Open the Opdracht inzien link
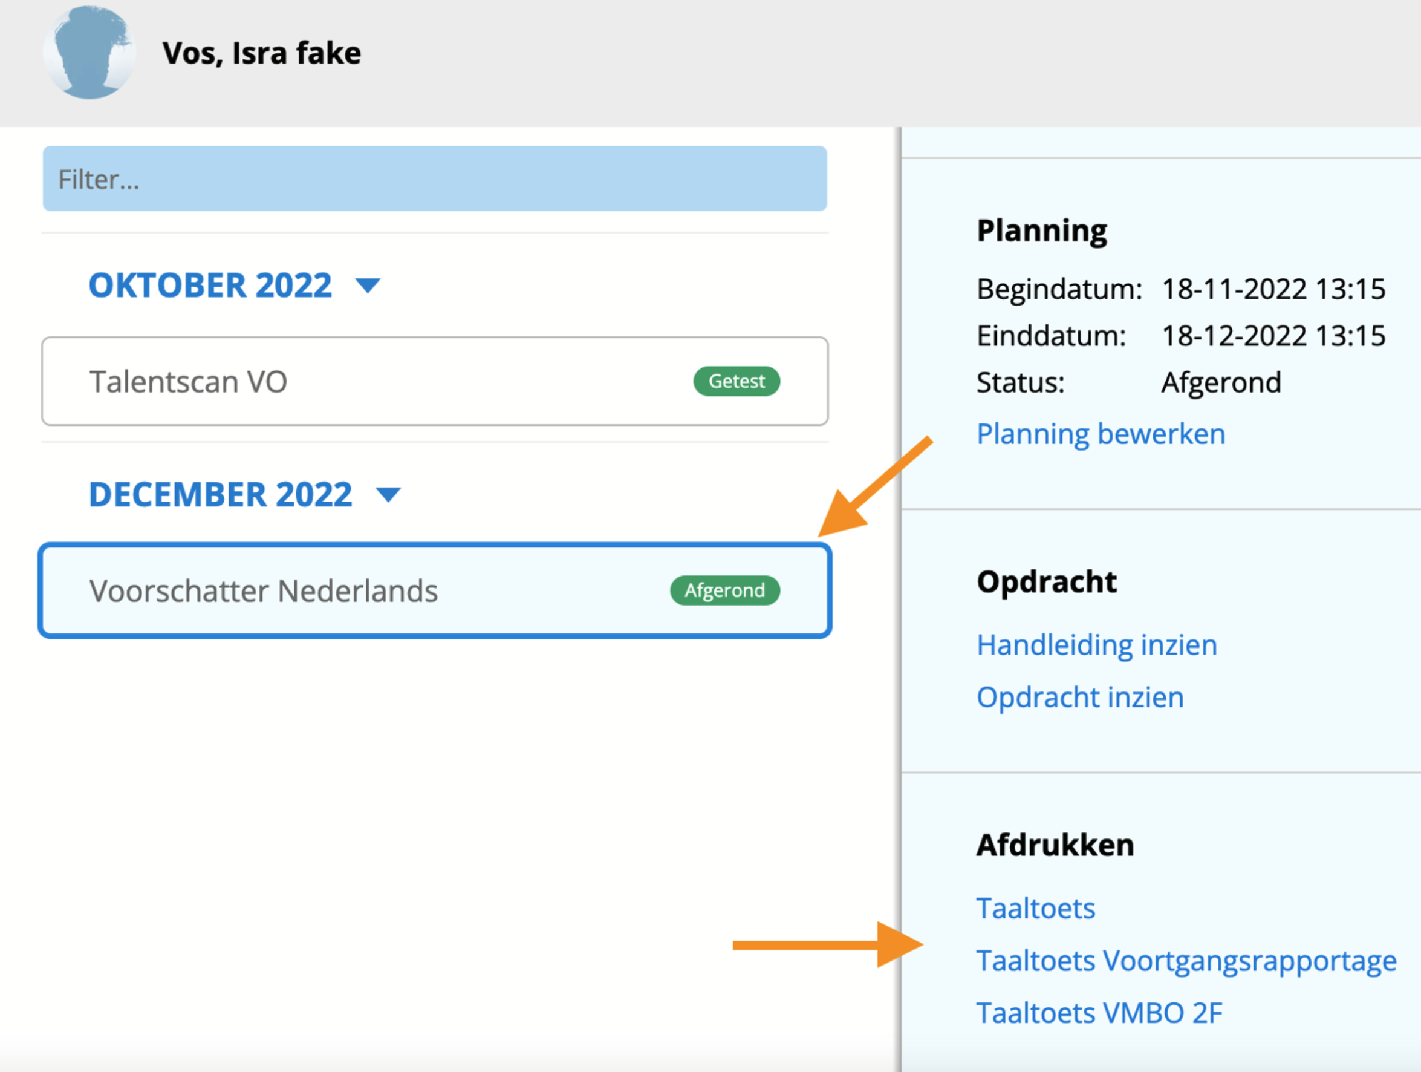 click(1080, 698)
